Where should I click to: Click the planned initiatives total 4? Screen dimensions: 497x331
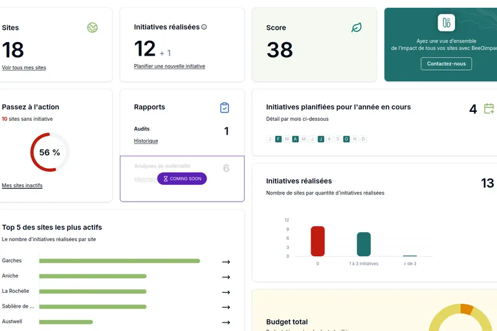tap(473, 109)
